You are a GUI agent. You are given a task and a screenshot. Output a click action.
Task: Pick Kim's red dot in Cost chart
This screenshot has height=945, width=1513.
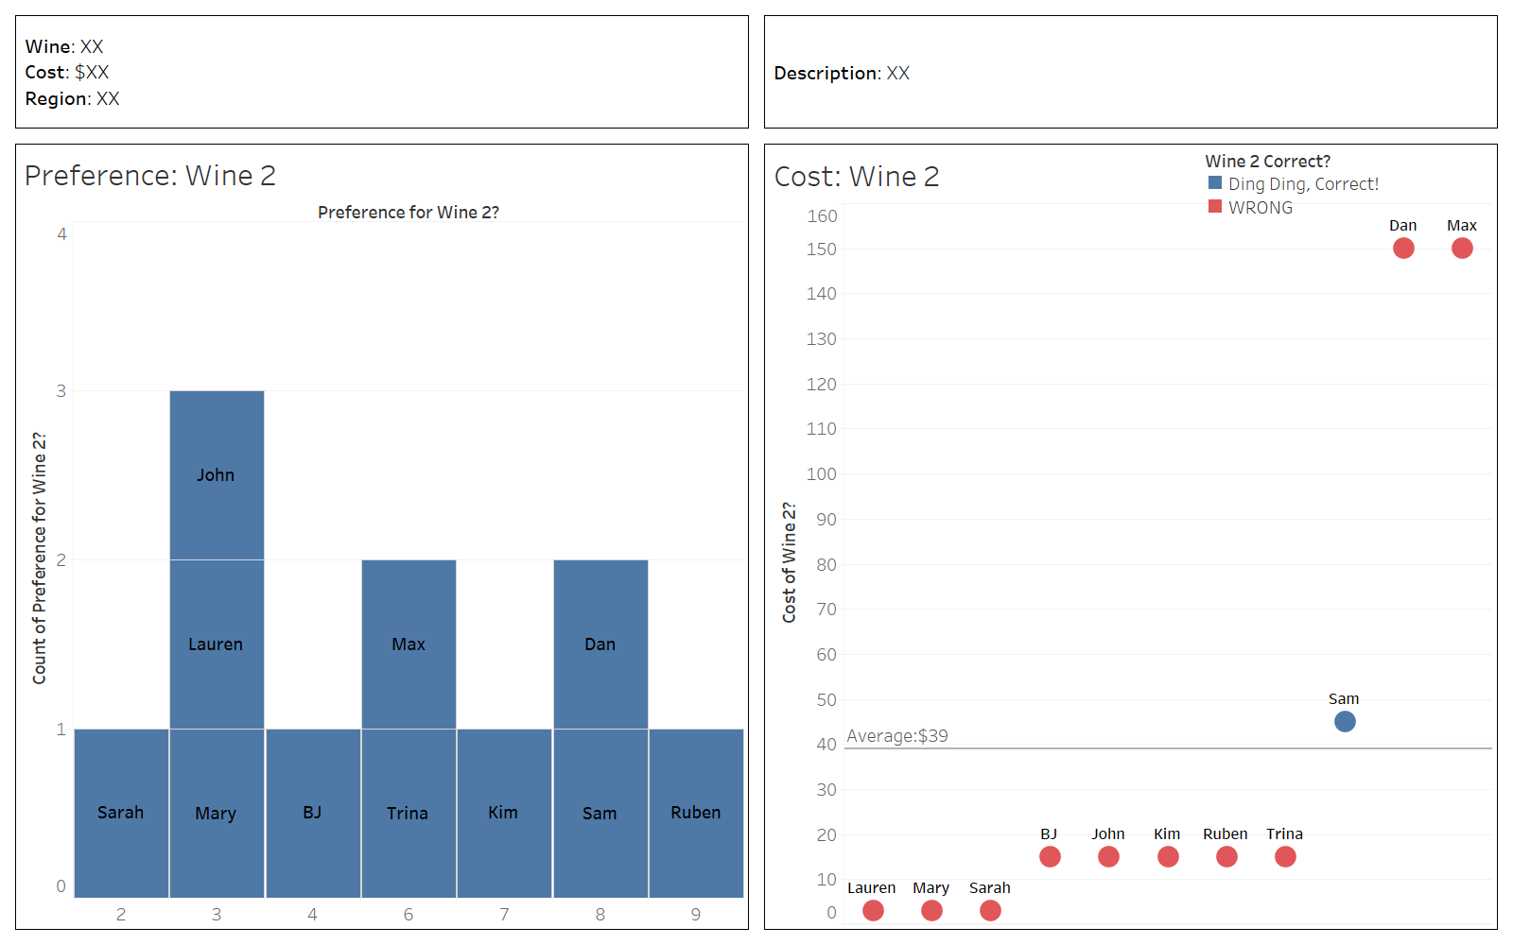(x=1168, y=857)
